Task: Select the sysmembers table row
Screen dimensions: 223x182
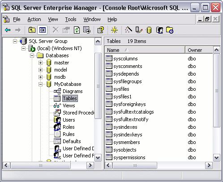Action: coord(127,142)
